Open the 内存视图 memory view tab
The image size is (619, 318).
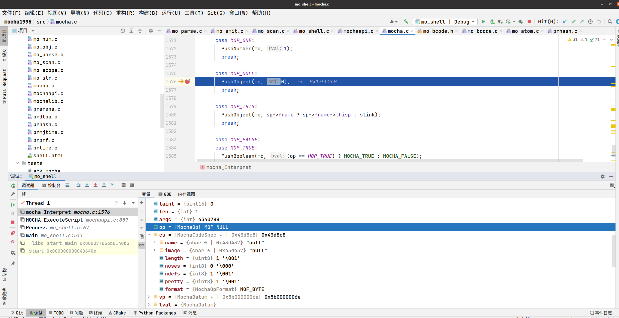(186, 194)
